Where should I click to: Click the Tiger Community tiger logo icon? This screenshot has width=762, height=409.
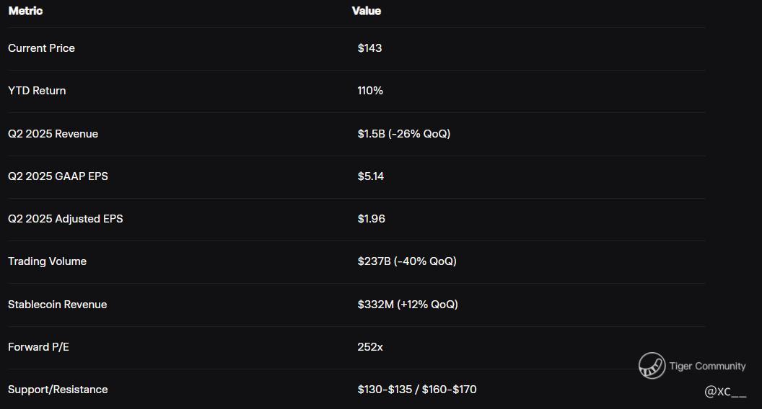click(652, 366)
